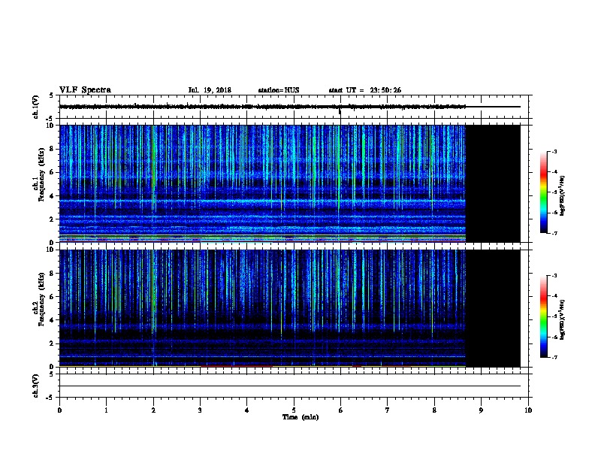Click the date "Jul 19, 2018" in header
This screenshot has height=460, width=595.
coord(210,90)
